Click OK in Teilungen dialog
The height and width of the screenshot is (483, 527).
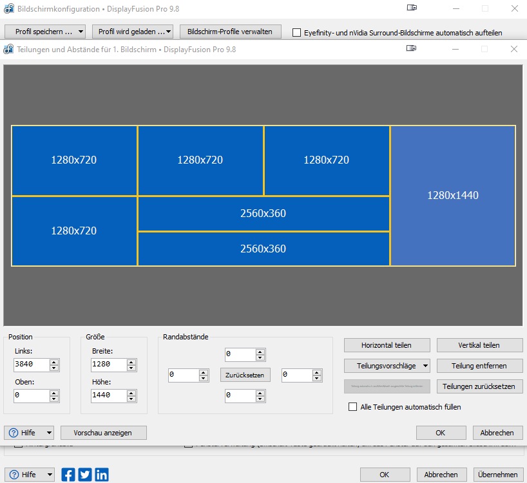(441, 433)
